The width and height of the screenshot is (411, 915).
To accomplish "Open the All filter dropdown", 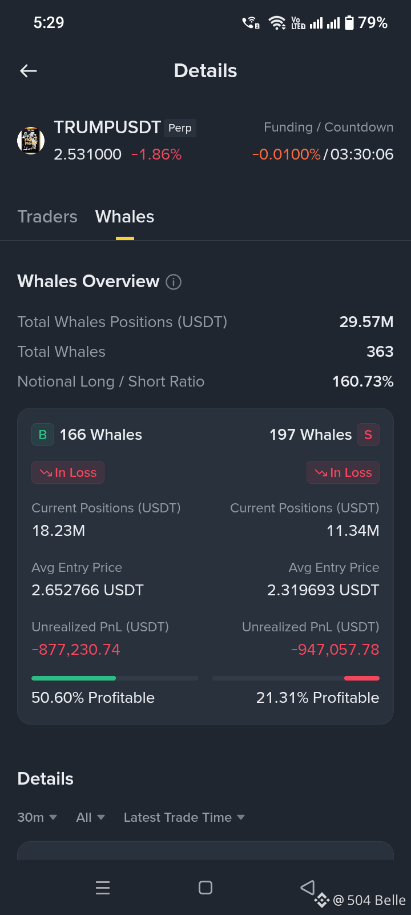I will point(91,817).
